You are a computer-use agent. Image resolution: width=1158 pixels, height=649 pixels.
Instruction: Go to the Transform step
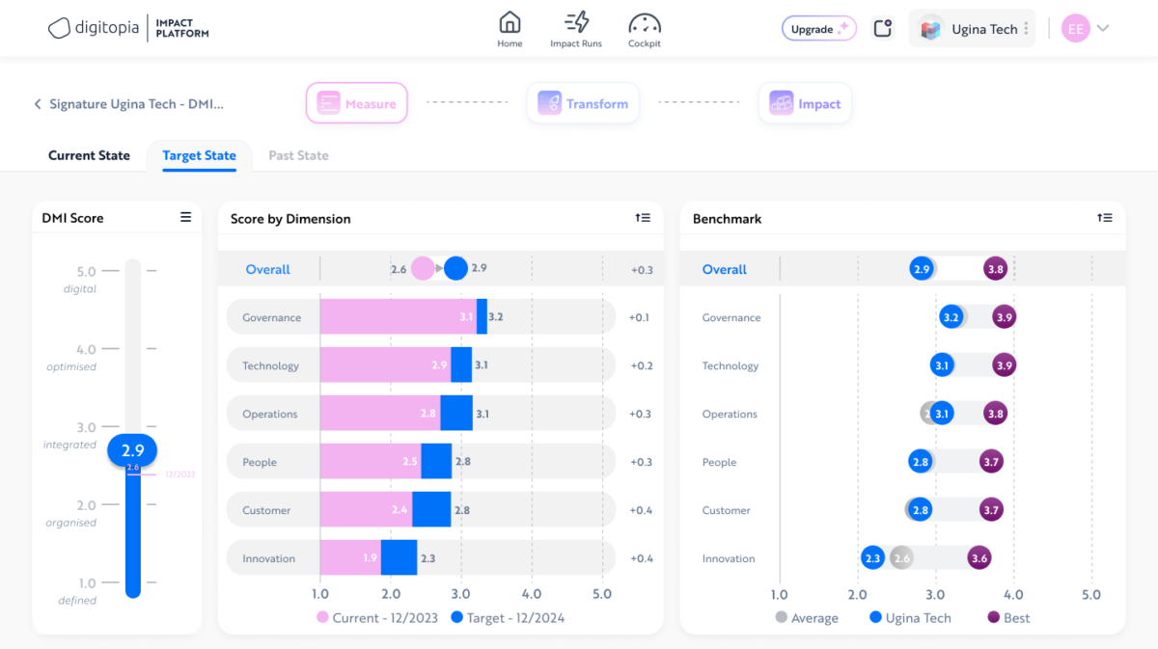point(583,104)
